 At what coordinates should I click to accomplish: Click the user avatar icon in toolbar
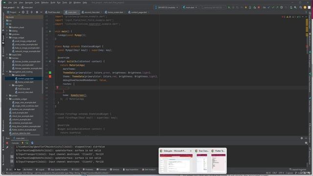tap(305, 7)
